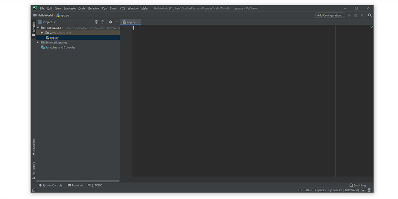Screen dimensions: 398x199
Task: Click the grayed Debug bug icon
Action: 356,15
